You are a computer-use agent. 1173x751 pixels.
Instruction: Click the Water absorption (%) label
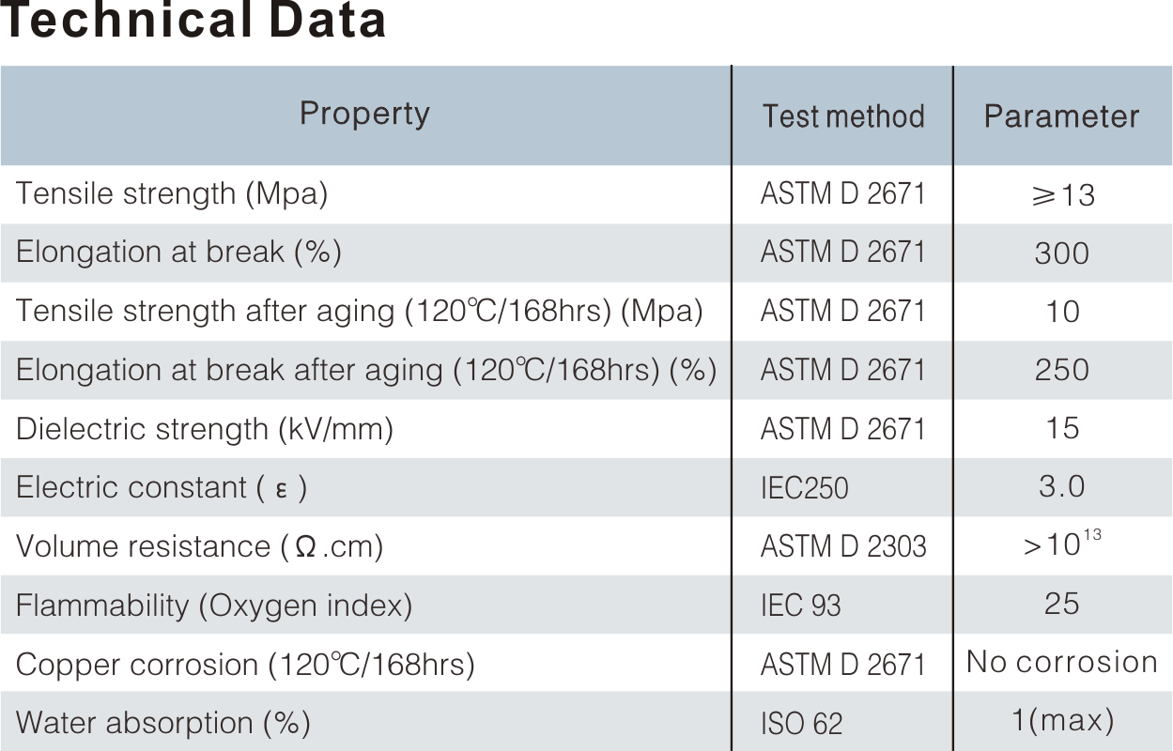point(162,723)
